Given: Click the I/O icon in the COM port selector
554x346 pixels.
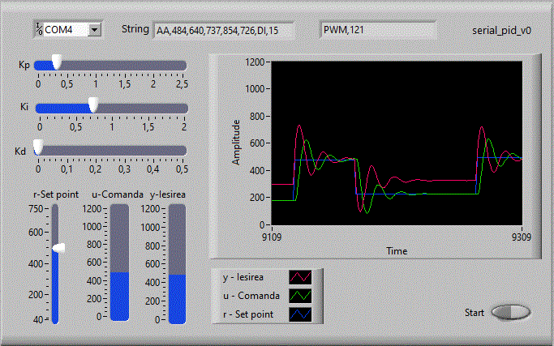Looking at the screenshot, I should tap(38, 29).
